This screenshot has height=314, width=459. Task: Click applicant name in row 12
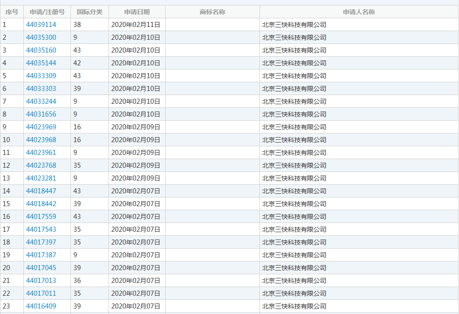pyautogui.click(x=294, y=165)
